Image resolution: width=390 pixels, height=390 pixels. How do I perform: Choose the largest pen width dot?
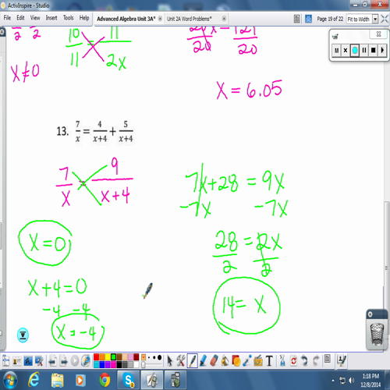click(160, 357)
